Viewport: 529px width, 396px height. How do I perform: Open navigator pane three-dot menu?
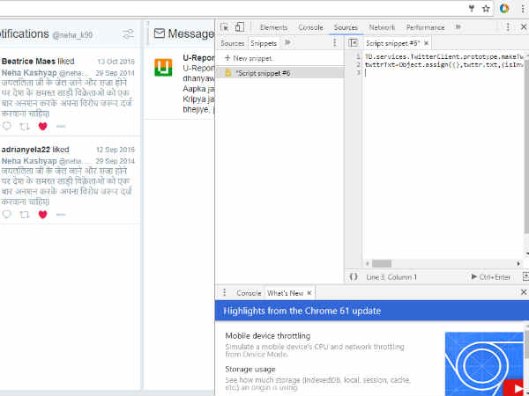[335, 43]
